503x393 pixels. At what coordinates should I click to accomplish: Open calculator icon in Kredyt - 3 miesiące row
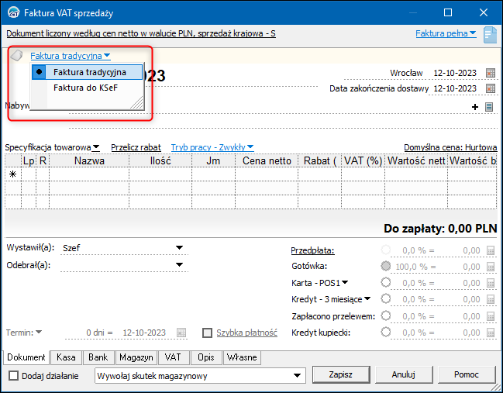click(491, 299)
